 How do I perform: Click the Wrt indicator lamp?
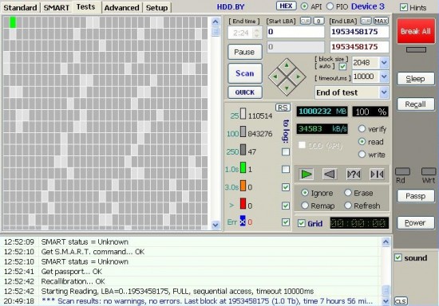click(429, 171)
